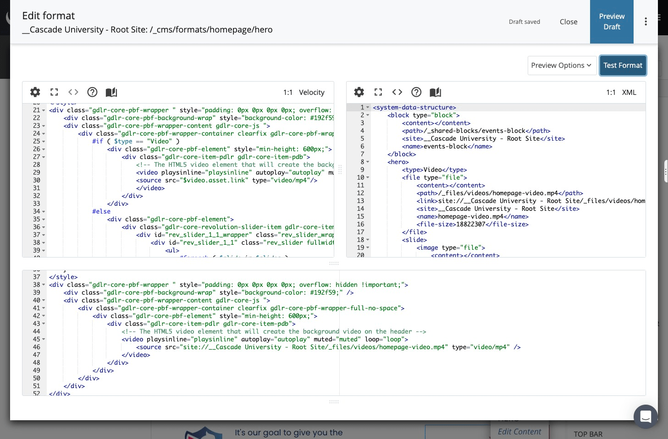This screenshot has height=439, width=668.
Task: Toggle fullscreen on the XML output panel
Action: click(x=378, y=92)
